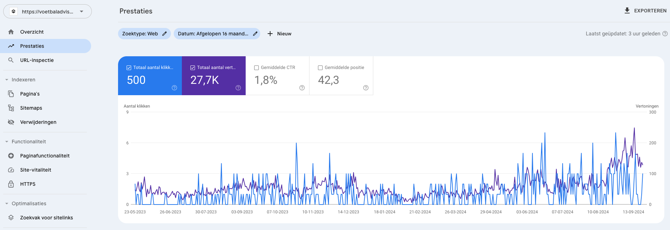
Task: Click the Datum: Afgelopen 16 maanden chip
Action: [x=217, y=34]
